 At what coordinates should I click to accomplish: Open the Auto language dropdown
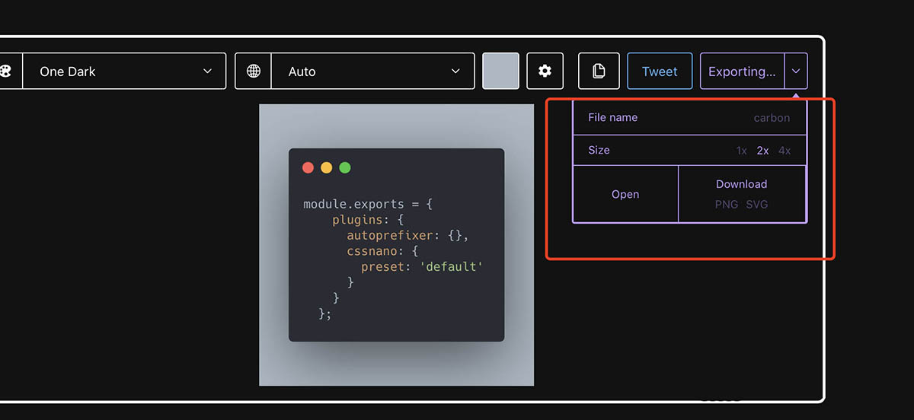373,71
